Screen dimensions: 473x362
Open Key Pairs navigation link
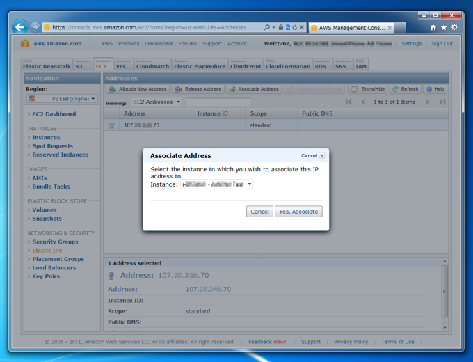[x=46, y=276]
